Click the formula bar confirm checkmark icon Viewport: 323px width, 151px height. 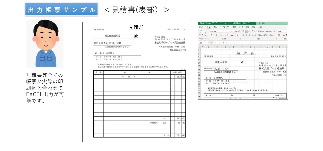coord(220,43)
